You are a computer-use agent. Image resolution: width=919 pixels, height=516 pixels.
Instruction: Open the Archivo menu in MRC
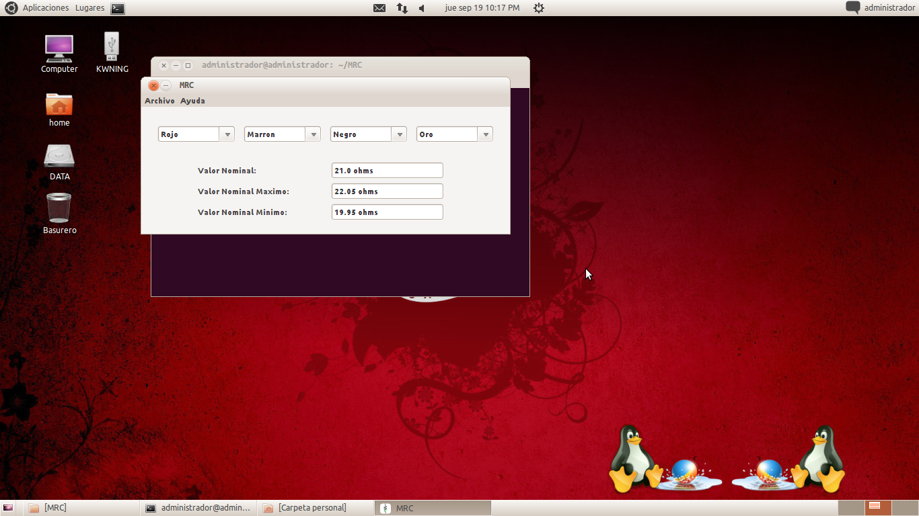coord(159,101)
